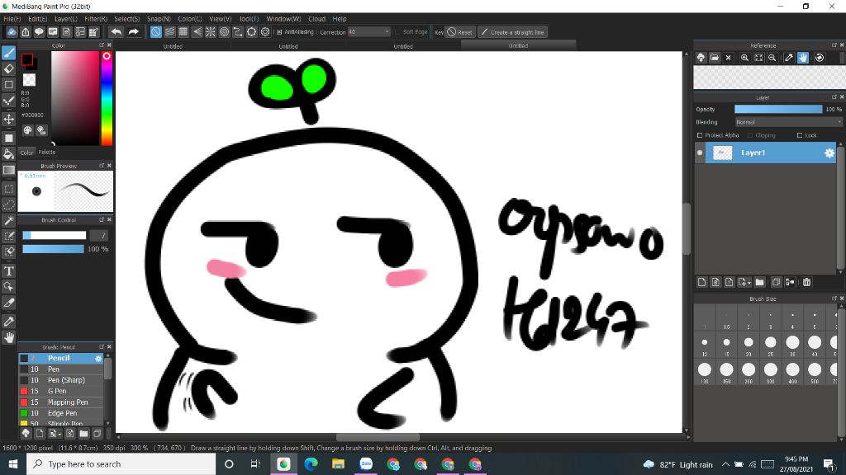Open the Blending mode dropdown
The height and width of the screenshot is (475, 846).
click(x=787, y=122)
